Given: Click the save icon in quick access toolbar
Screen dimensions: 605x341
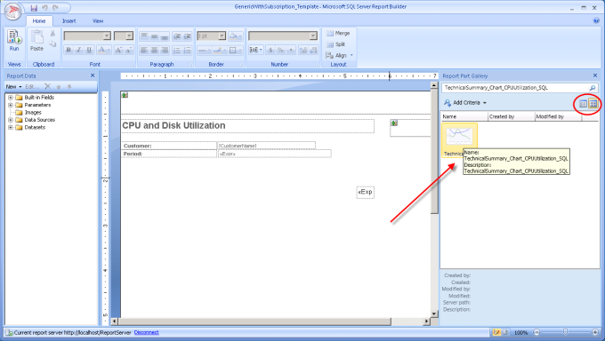Looking at the screenshot, I should click(34, 8).
